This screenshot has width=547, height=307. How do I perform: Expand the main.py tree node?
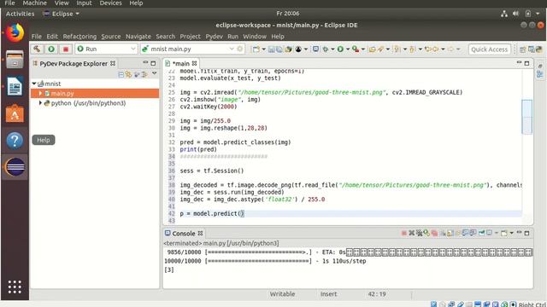click(x=40, y=93)
